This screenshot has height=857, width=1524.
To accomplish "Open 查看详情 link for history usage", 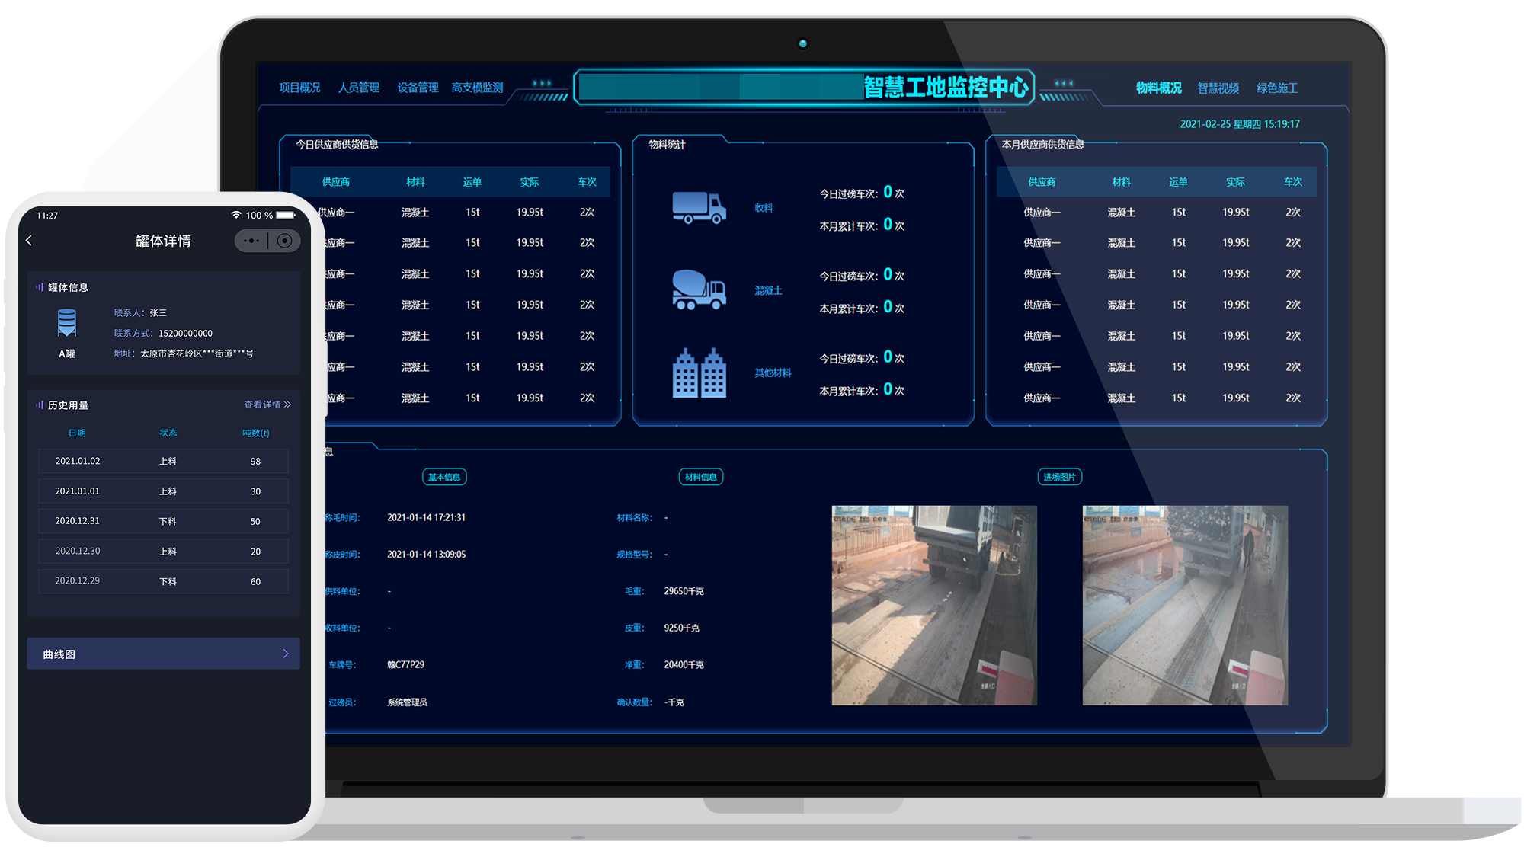I will [x=267, y=405].
